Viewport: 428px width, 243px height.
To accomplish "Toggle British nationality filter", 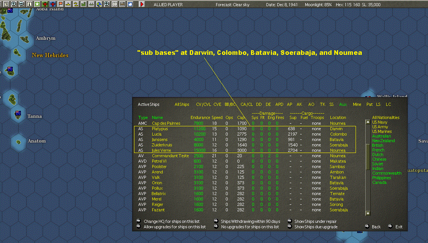I will tap(378, 145).
